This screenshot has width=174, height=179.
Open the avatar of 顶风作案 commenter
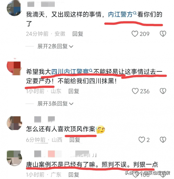tap(14, 123)
